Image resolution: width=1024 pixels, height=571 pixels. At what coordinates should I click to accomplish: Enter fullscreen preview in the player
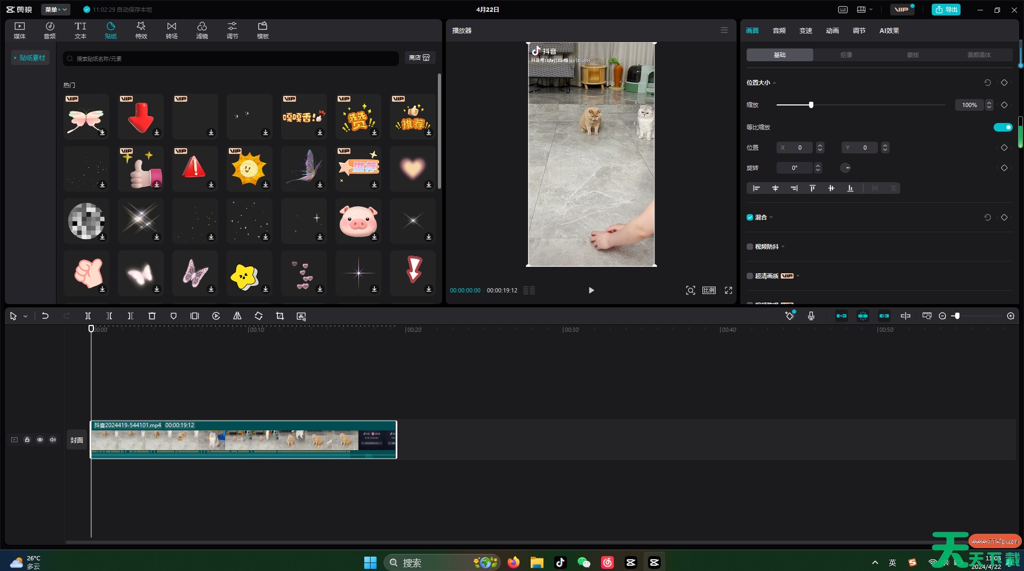tap(728, 290)
